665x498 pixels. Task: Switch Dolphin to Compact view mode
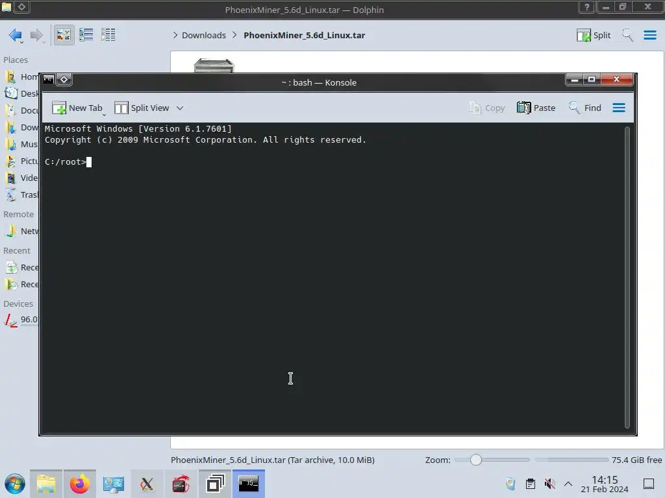[x=86, y=35]
